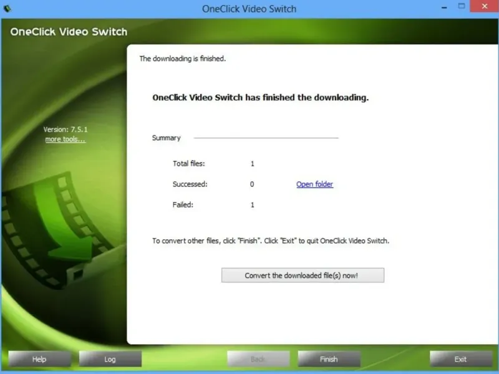The height and width of the screenshot is (374, 499).
Task: Minimize the OneClick Video Switch window
Action: tap(444, 7)
